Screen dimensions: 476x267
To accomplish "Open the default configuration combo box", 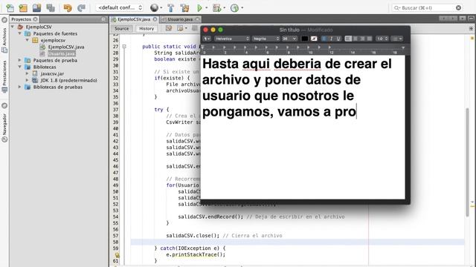I will pyautogui.click(x=120, y=7).
